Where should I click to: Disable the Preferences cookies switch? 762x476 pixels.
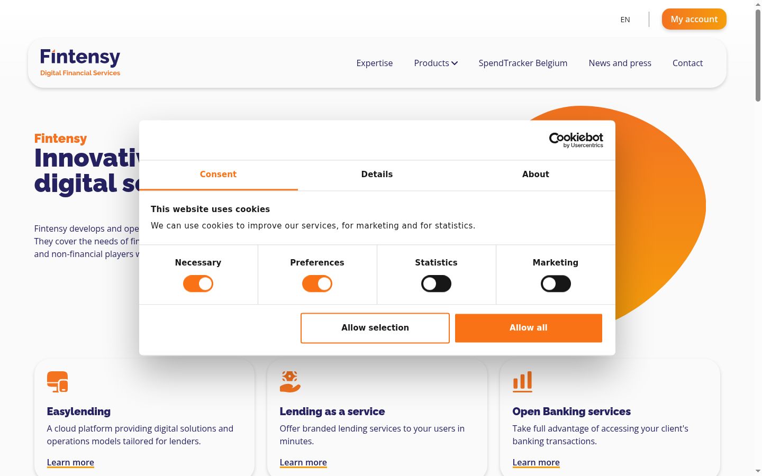point(317,284)
